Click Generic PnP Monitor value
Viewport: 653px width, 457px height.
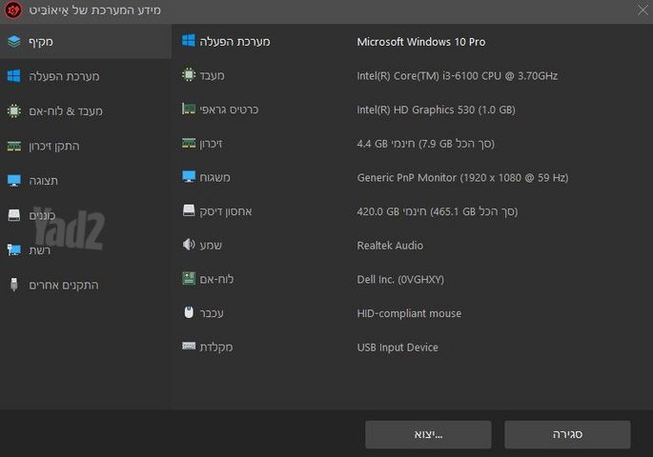462,177
